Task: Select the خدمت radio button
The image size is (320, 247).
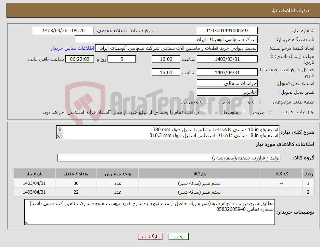Action: (237, 102)
